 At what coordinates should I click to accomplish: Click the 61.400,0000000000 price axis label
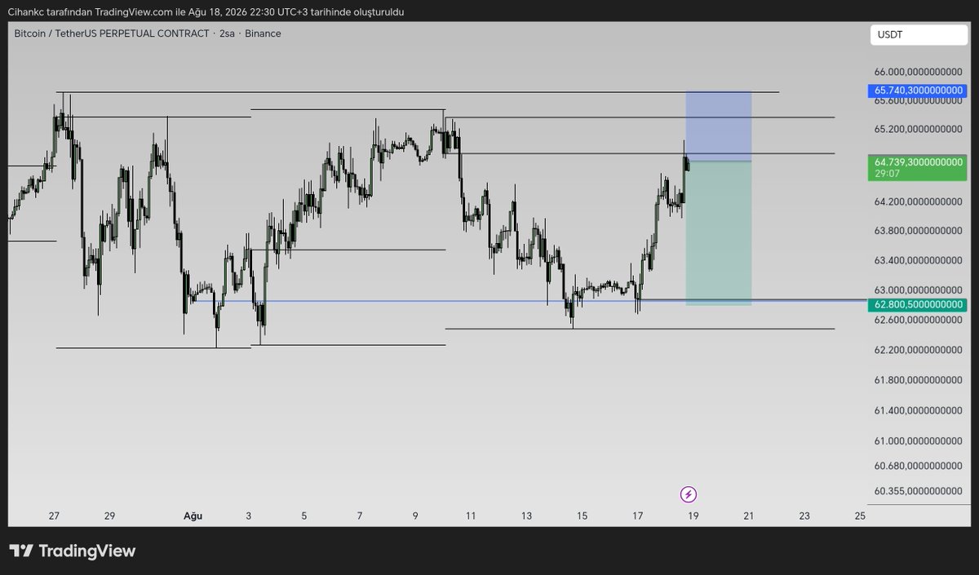point(919,410)
